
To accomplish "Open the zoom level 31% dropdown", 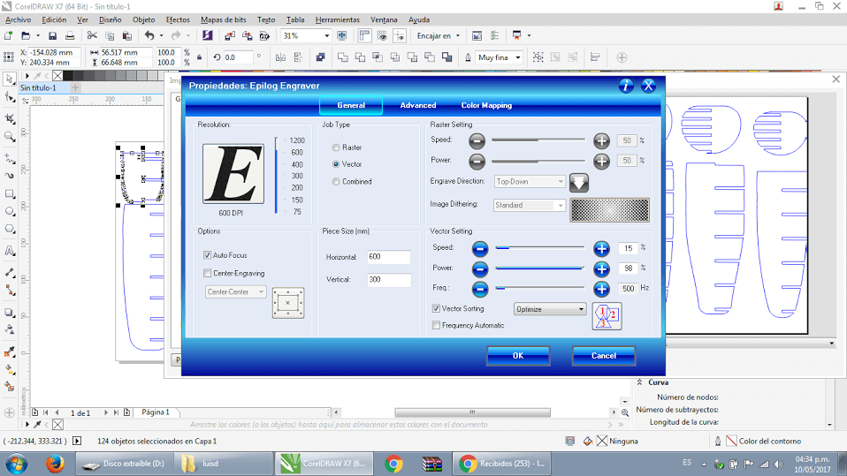I will [327, 35].
